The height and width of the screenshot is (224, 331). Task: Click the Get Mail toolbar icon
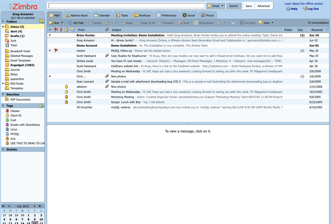[x=70, y=23]
